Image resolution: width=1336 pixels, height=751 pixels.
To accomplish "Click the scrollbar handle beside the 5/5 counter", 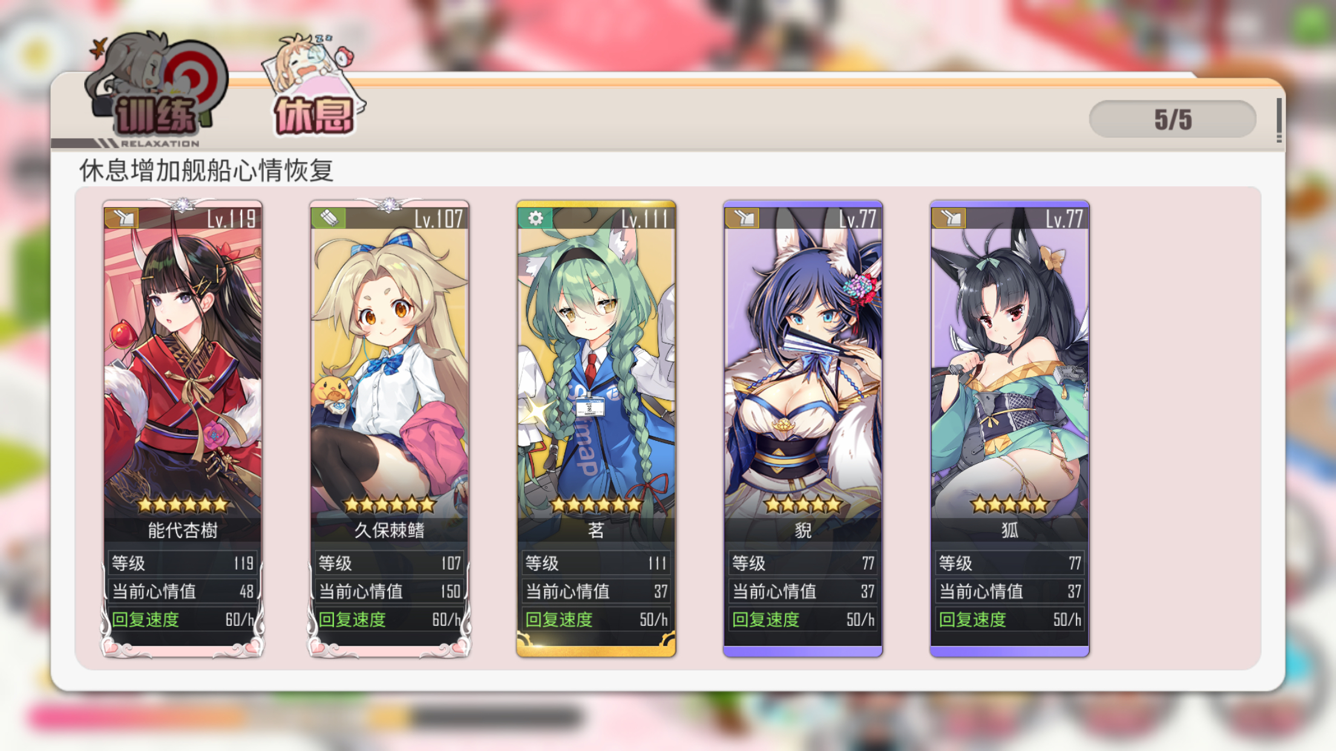I will 1279,120.
